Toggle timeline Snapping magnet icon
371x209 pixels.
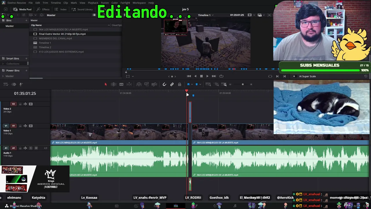164,84
